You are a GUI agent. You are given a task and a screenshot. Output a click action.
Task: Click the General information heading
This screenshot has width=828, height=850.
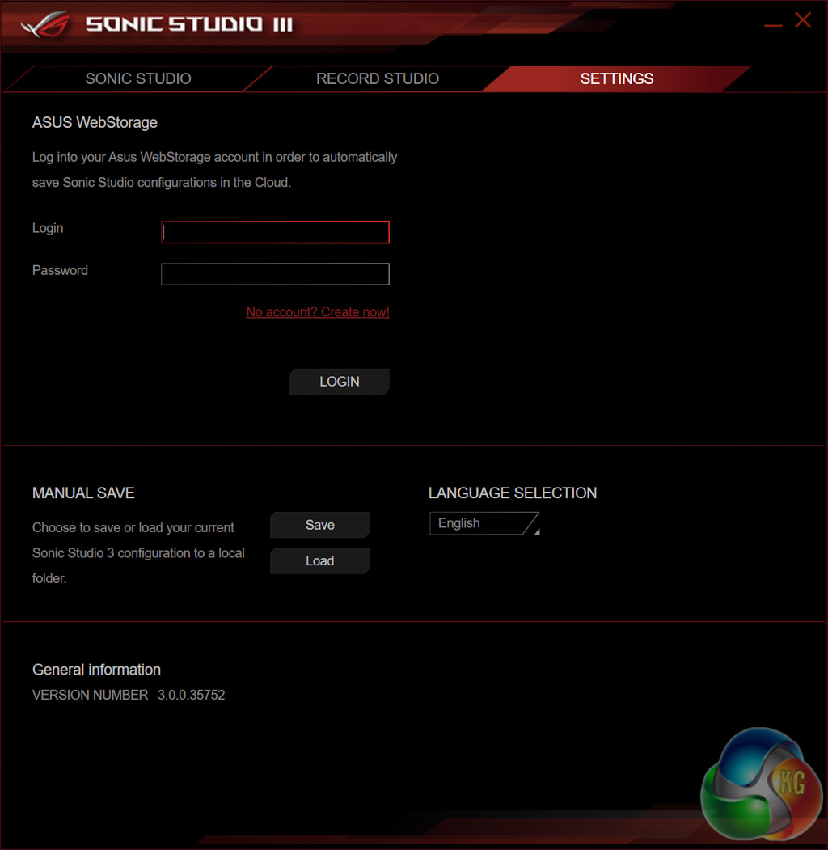[x=96, y=670]
